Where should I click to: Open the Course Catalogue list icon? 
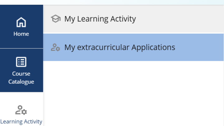(21, 62)
